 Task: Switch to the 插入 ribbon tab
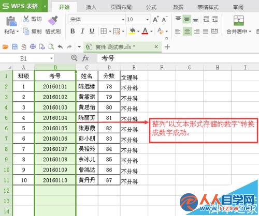pos(91,7)
